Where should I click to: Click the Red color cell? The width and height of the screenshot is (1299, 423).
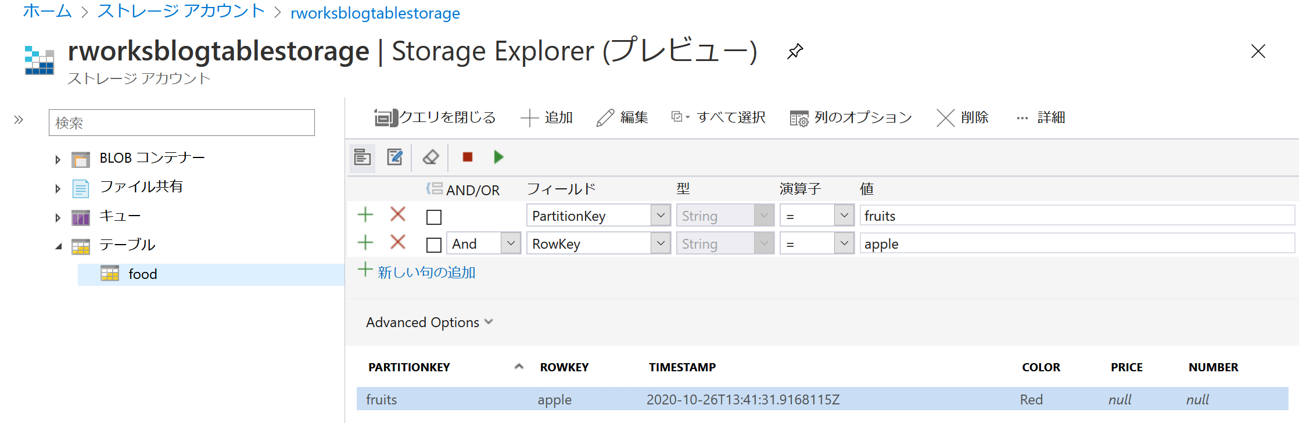[x=1031, y=400]
